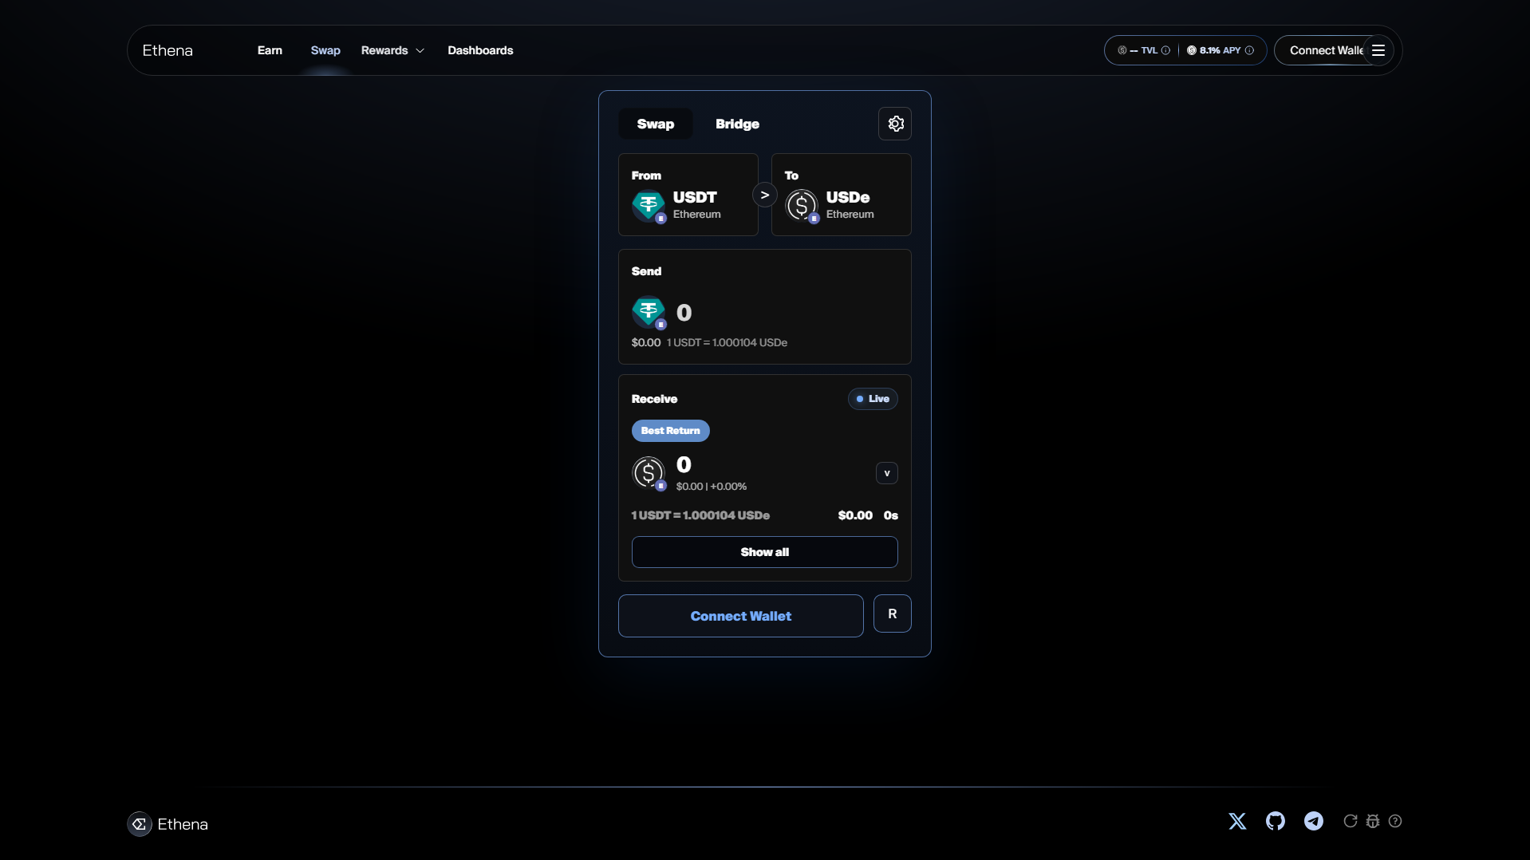The image size is (1530, 860).
Task: Click header Connect Wallet button
Action: point(1325,50)
